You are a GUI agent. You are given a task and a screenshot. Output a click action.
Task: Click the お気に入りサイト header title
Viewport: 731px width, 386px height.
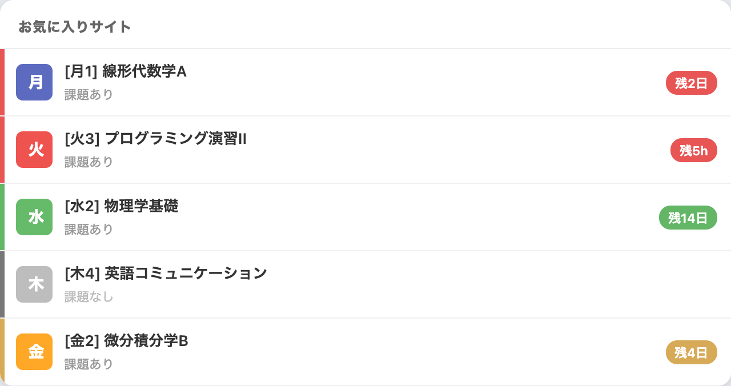(x=74, y=26)
